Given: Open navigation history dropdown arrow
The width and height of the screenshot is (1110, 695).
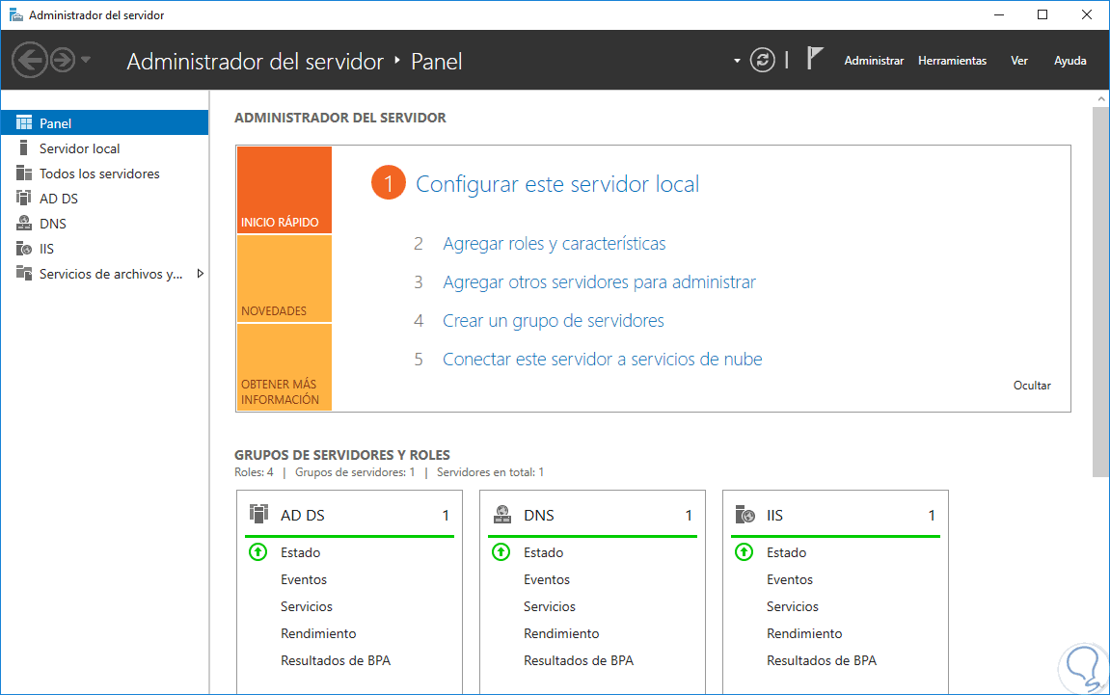Looking at the screenshot, I should tap(86, 61).
